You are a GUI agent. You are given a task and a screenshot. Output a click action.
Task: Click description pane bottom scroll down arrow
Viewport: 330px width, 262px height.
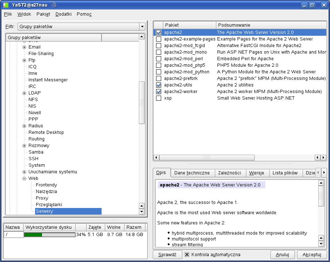[321, 244]
